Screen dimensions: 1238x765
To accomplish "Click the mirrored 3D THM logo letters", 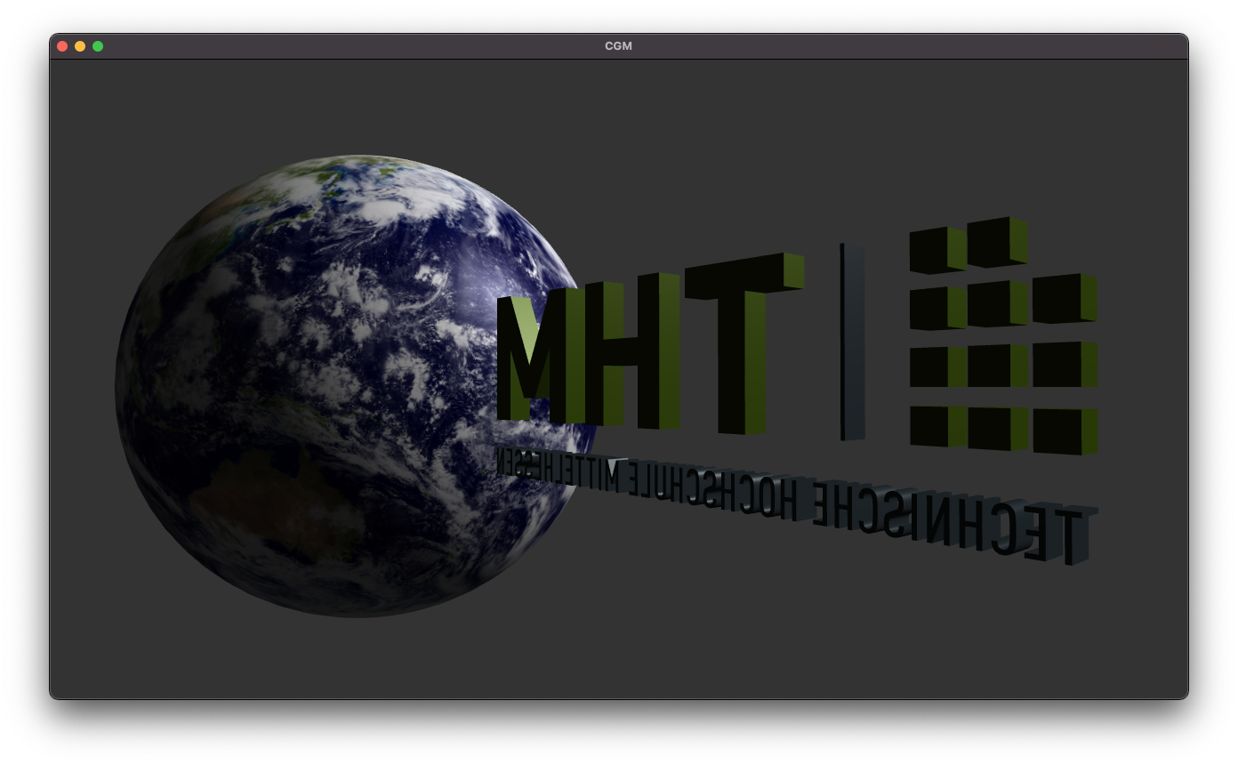I will [650, 342].
